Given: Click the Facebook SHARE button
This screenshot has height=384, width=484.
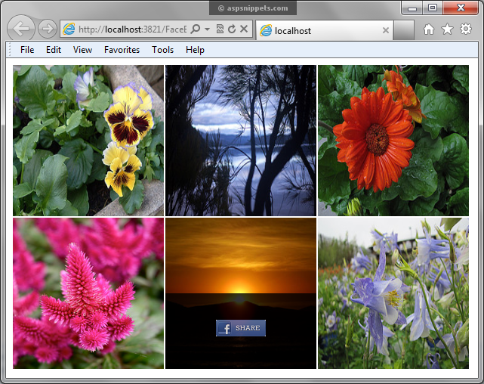Looking at the screenshot, I should (241, 328).
